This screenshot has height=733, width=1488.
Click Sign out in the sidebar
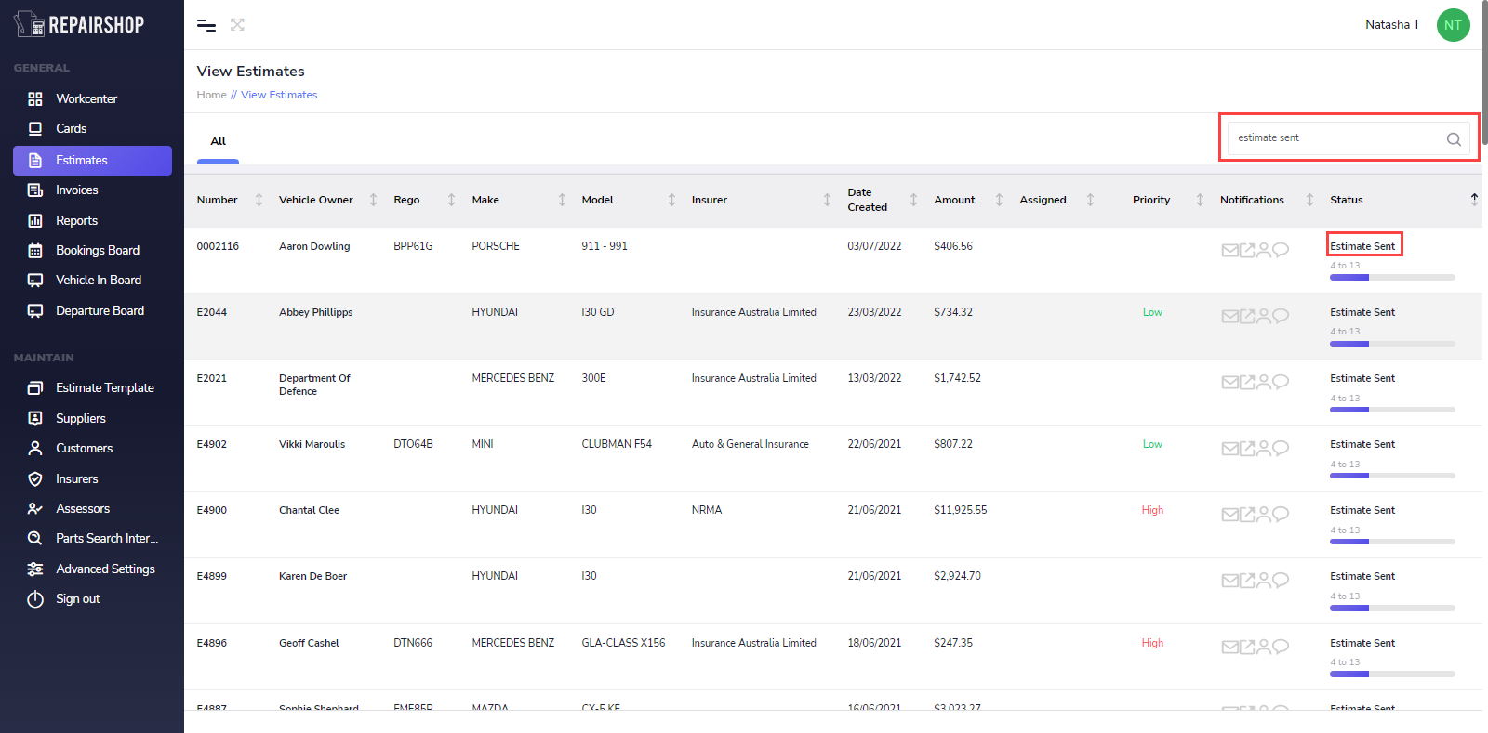click(77, 599)
